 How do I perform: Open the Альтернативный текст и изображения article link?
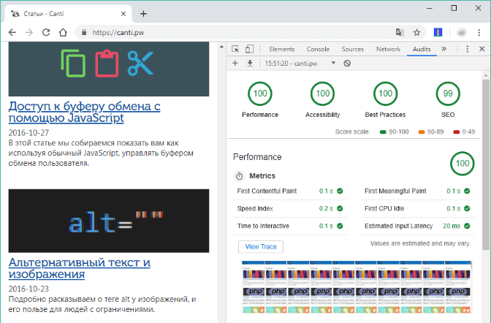(x=79, y=268)
